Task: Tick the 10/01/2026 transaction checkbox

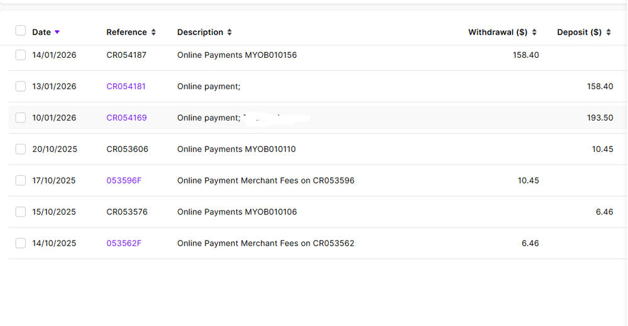Action: pyautogui.click(x=21, y=117)
